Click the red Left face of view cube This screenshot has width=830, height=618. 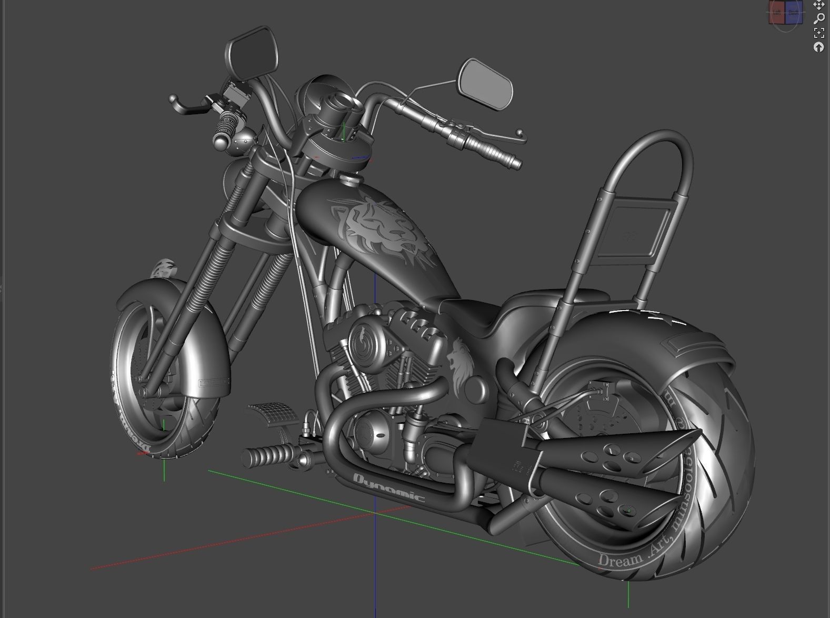click(778, 14)
